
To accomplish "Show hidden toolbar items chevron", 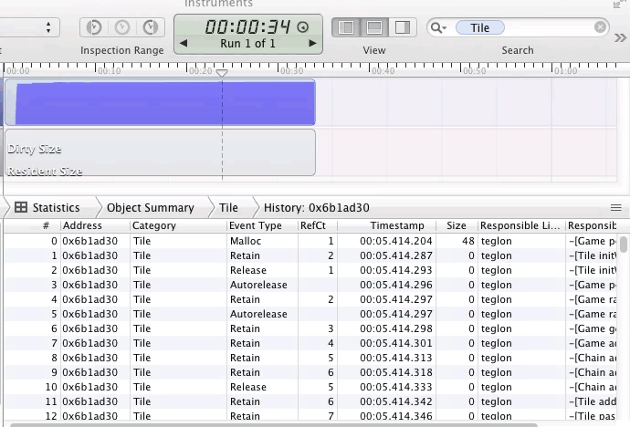I will (x=620, y=37).
